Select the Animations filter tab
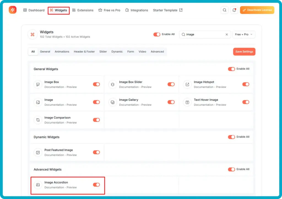282x199 pixels. [x=62, y=52]
